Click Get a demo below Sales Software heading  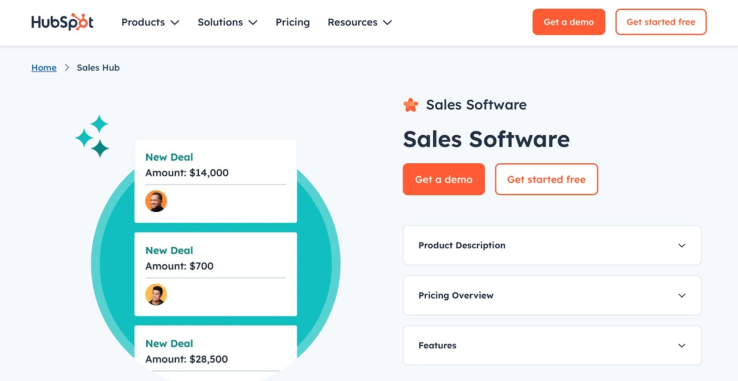444,179
